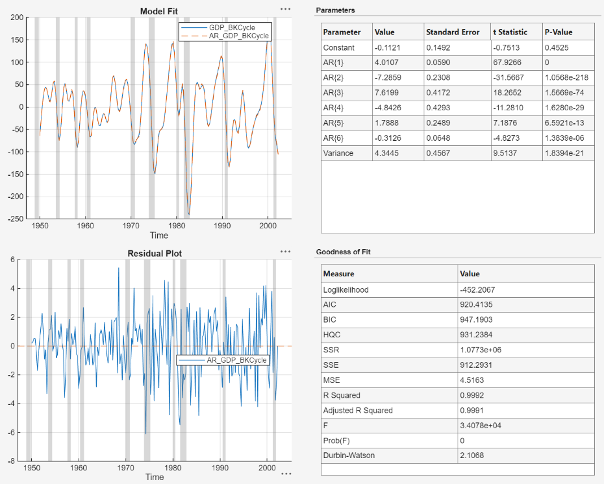This screenshot has width=604, height=484.
Task: Click the ellipsis above the Model Fit legend
Action: pos(284,8)
